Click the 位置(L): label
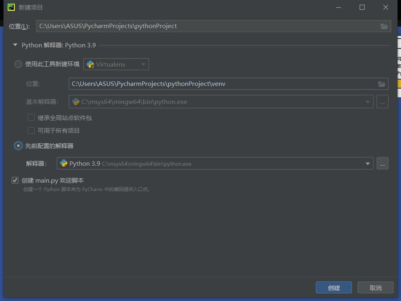The image size is (401, 301). coord(19,26)
